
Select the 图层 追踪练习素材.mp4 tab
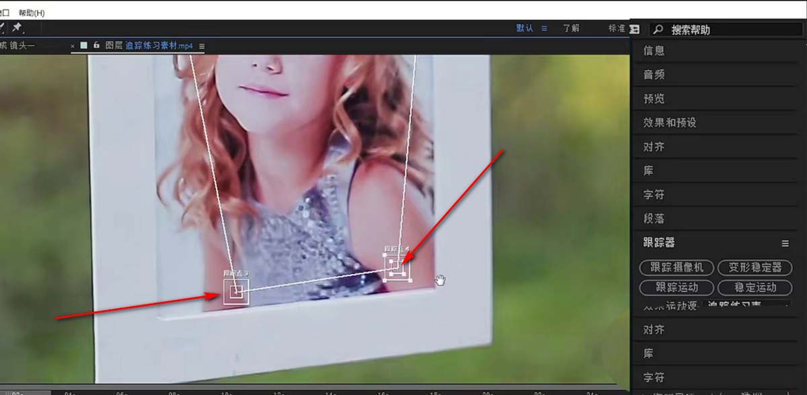(149, 46)
